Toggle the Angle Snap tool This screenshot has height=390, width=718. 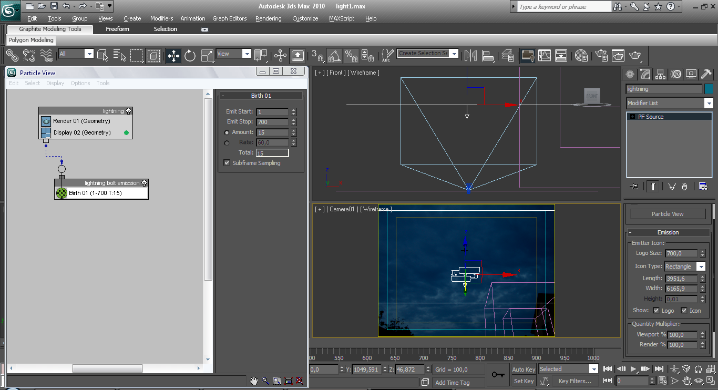pos(334,55)
